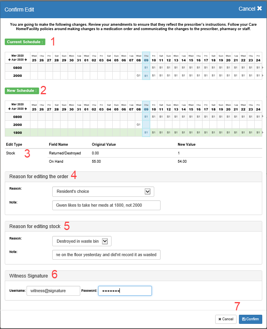The width and height of the screenshot is (267, 329).
Task: Select the G1 dose on Wed 08 in Current Schedule
Action: tap(138, 75)
